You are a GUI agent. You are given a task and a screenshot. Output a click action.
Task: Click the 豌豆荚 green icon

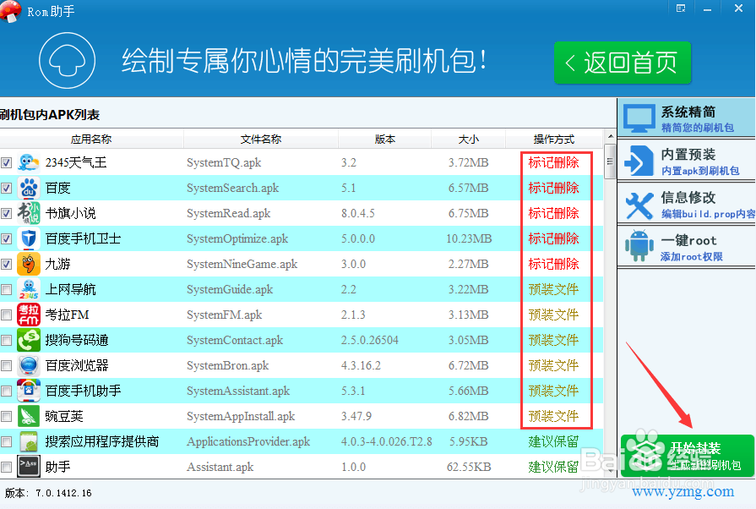[x=29, y=416]
